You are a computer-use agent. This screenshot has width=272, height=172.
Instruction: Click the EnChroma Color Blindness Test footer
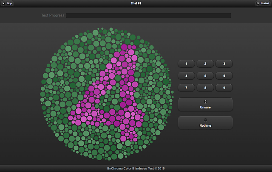coord(130,168)
